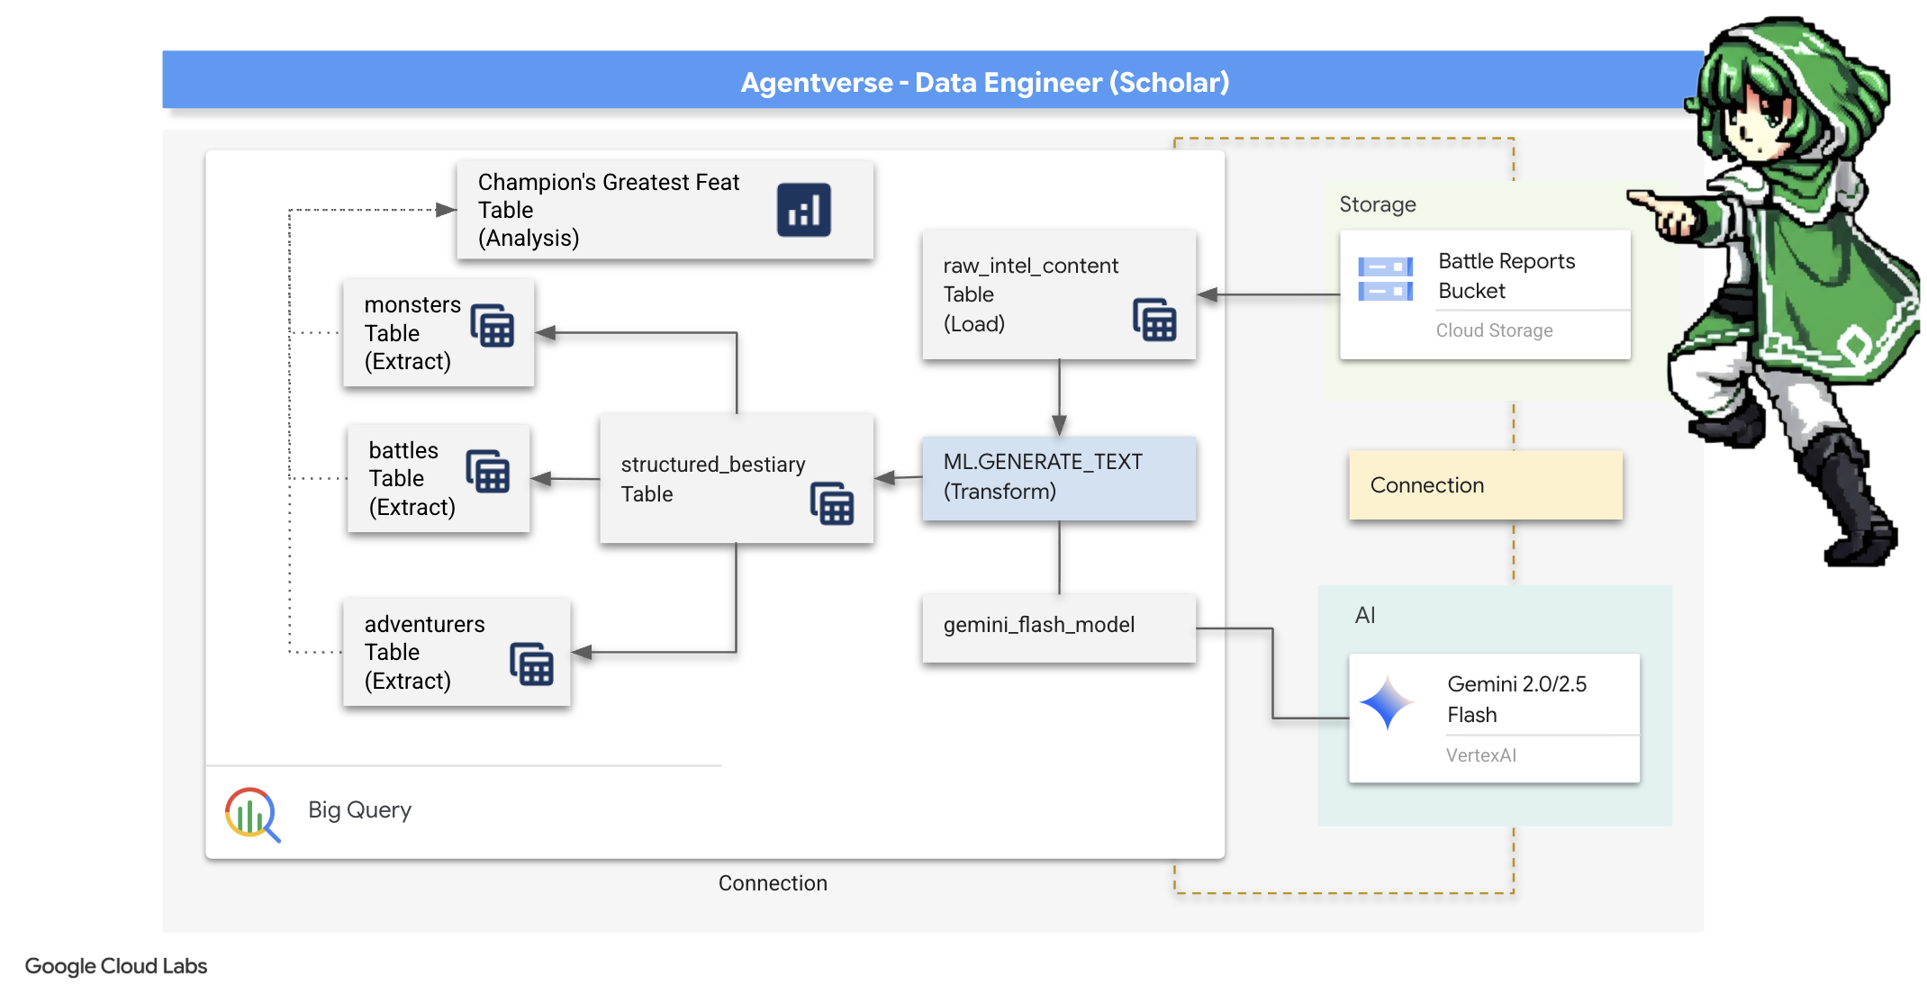Screen dimensions: 1927x1003
Task: Select the ML.GENERATE_TEXT transform box
Action: [1059, 478]
